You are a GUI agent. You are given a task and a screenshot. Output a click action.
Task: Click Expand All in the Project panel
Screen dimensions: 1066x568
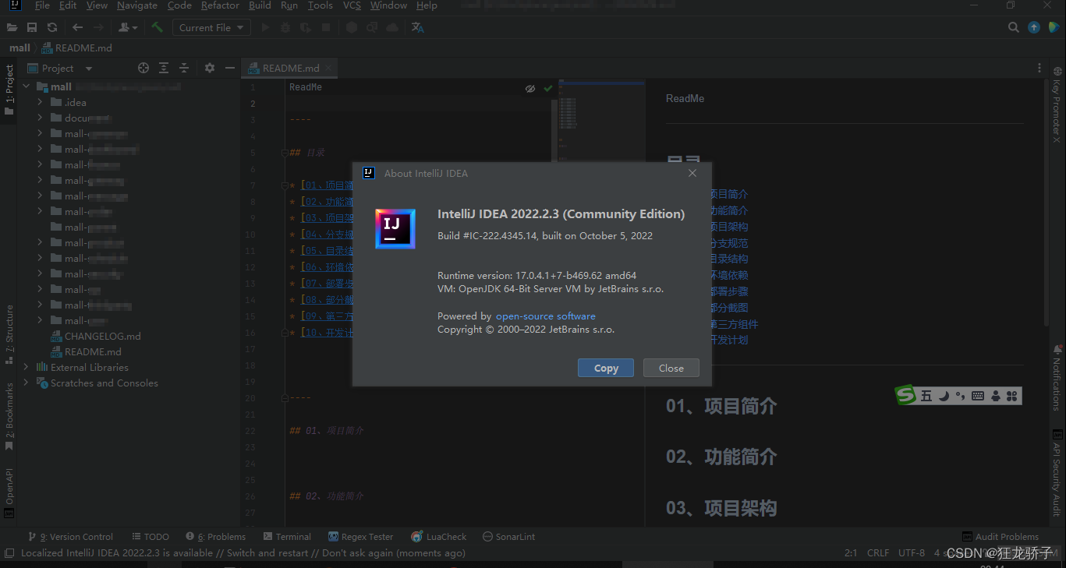tap(164, 68)
